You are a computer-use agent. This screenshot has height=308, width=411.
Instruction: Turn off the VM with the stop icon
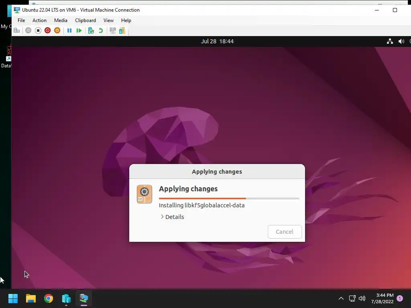[38, 30]
